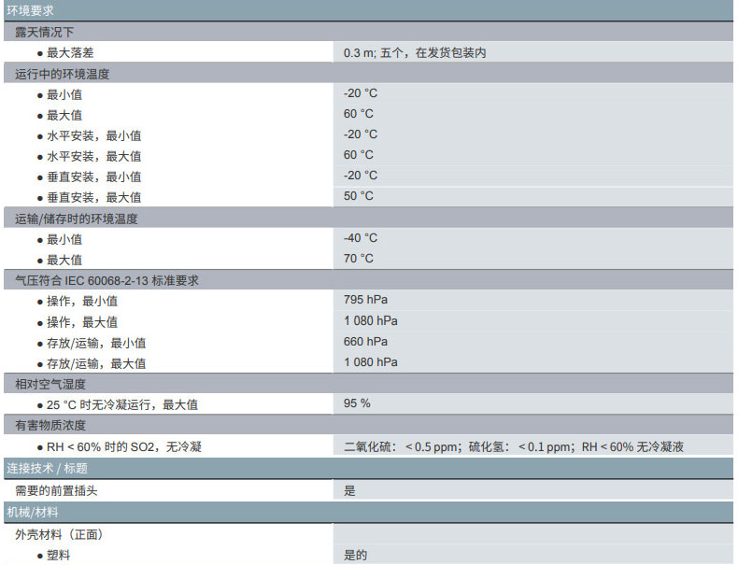This screenshot has width=738, height=565.
Task: Select the -40 °C value cell
Action: click(361, 238)
